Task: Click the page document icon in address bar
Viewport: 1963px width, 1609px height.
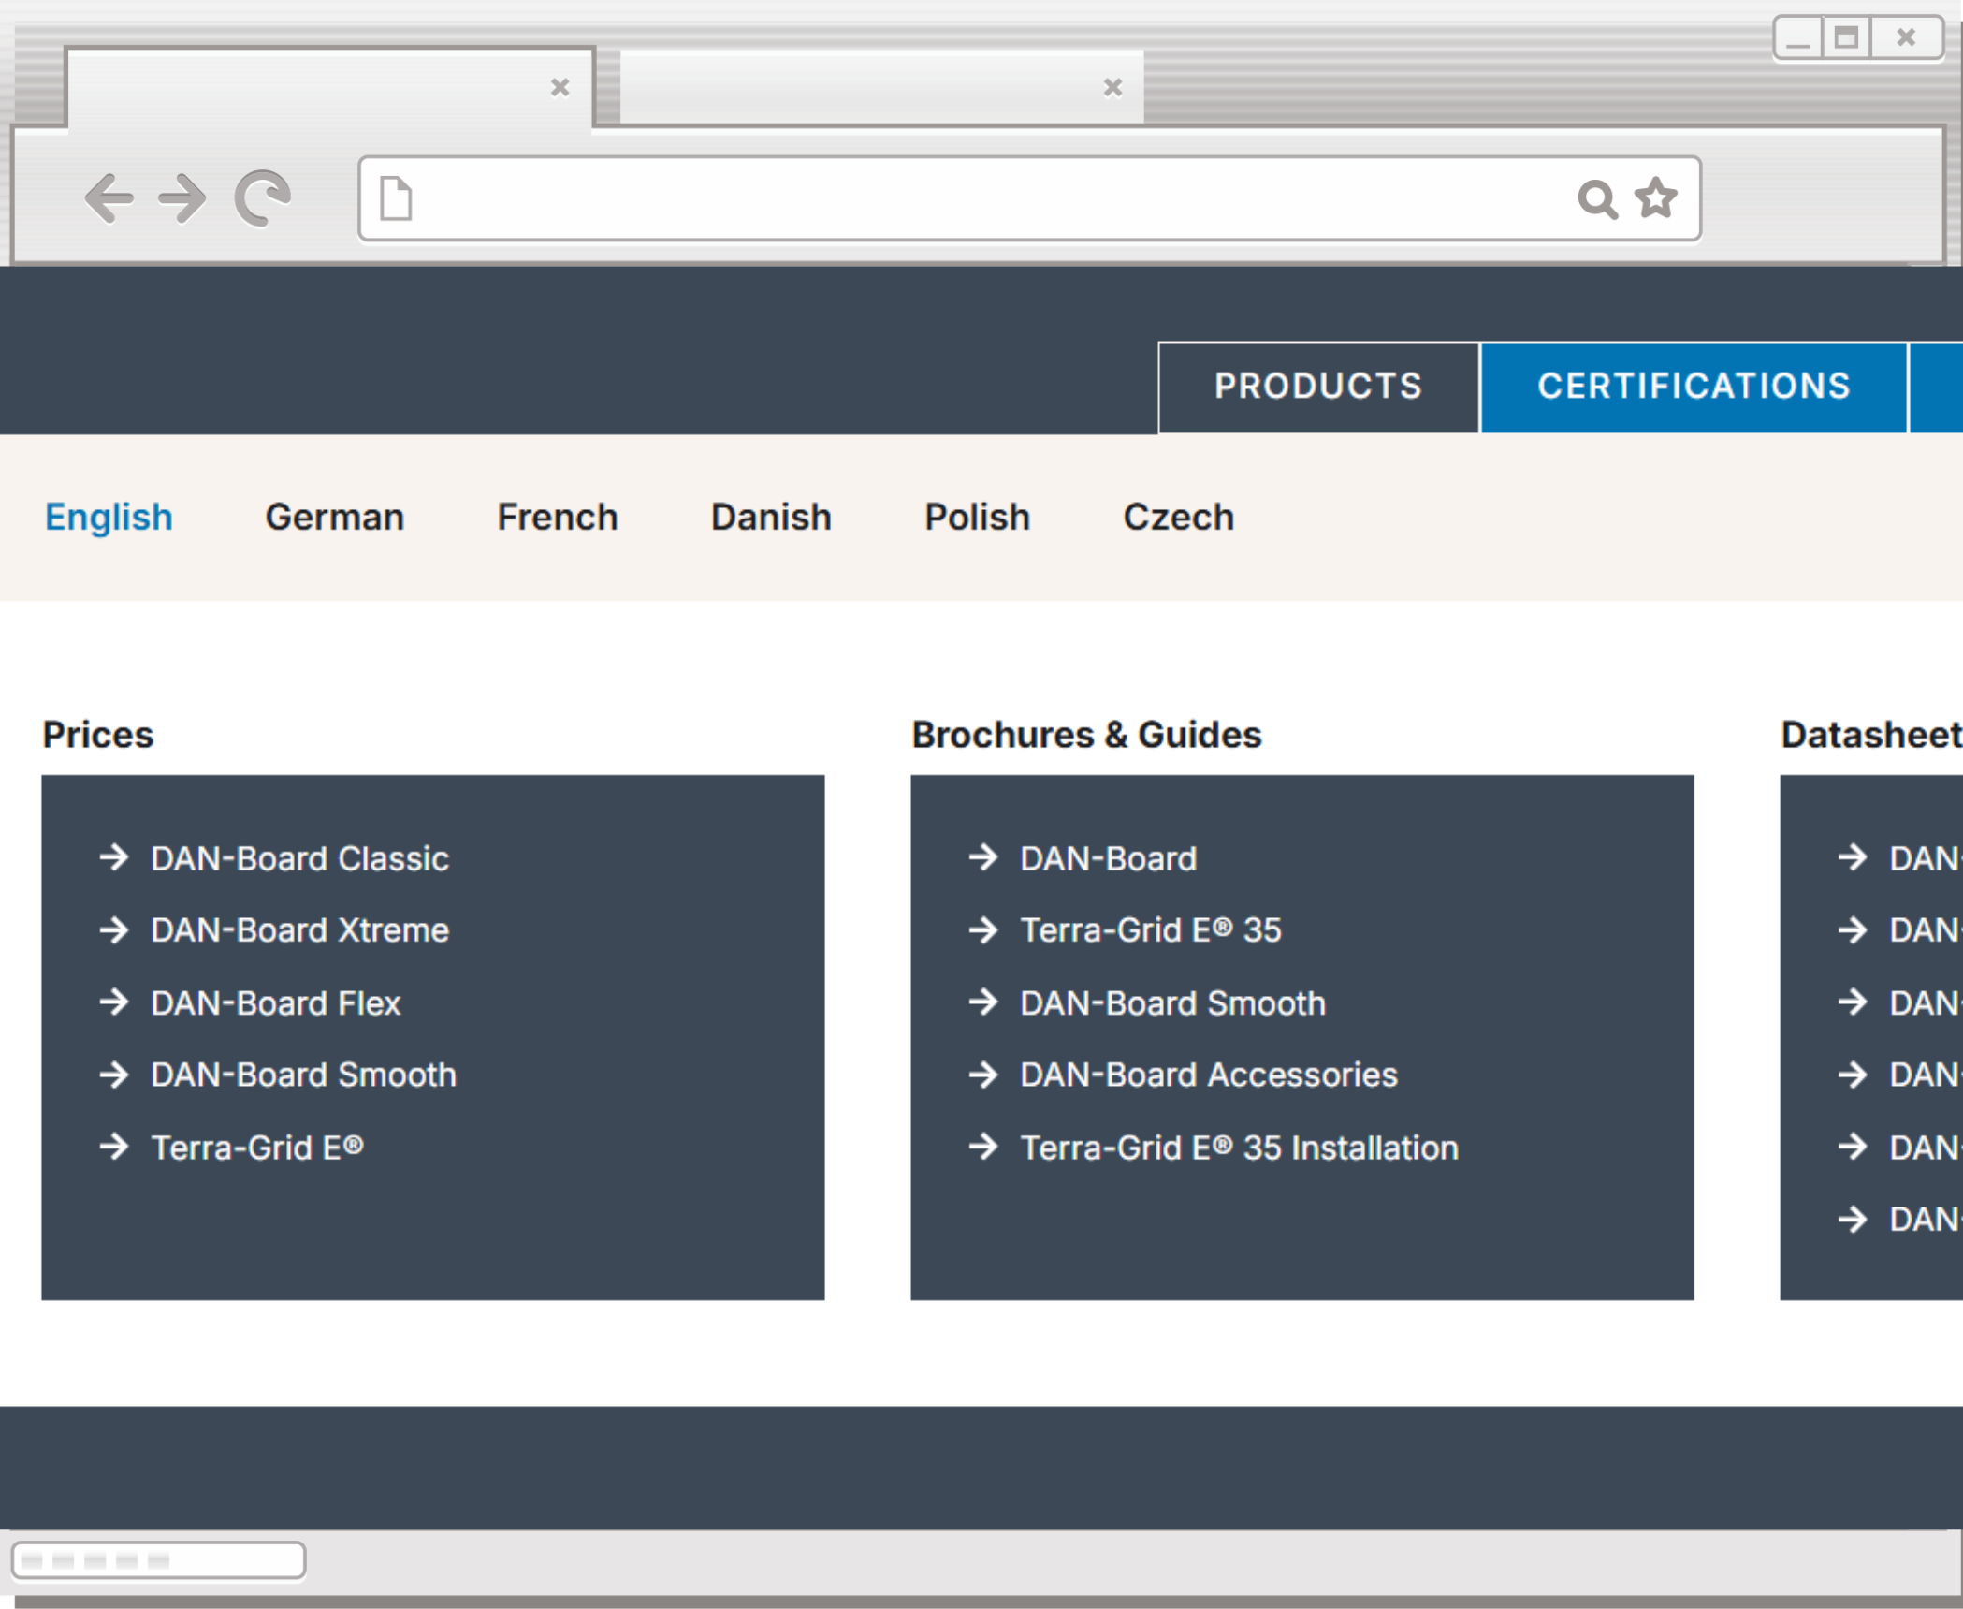Action: [396, 198]
